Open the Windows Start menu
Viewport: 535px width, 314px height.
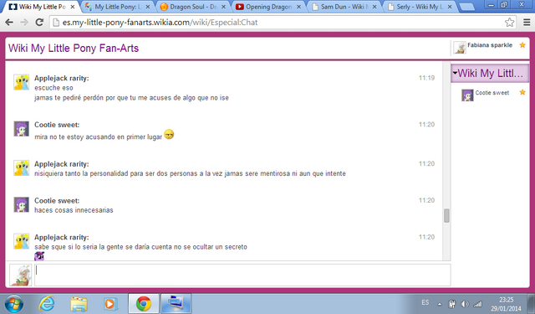coord(14,304)
